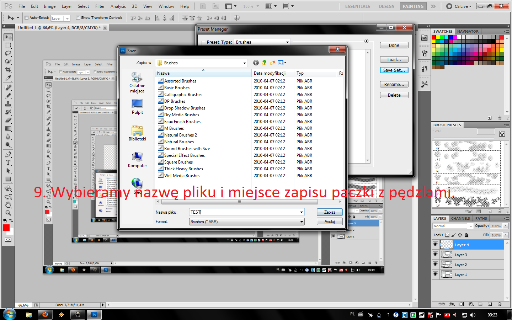Select the Eyedropper tool

point(8,78)
